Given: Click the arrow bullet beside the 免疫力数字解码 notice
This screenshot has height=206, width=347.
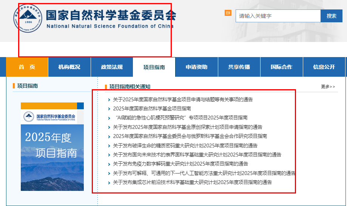Looking at the screenshot, I should tap(109, 164).
